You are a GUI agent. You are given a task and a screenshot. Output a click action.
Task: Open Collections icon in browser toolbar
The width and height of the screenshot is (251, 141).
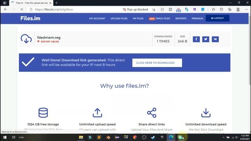click(x=230, y=9)
